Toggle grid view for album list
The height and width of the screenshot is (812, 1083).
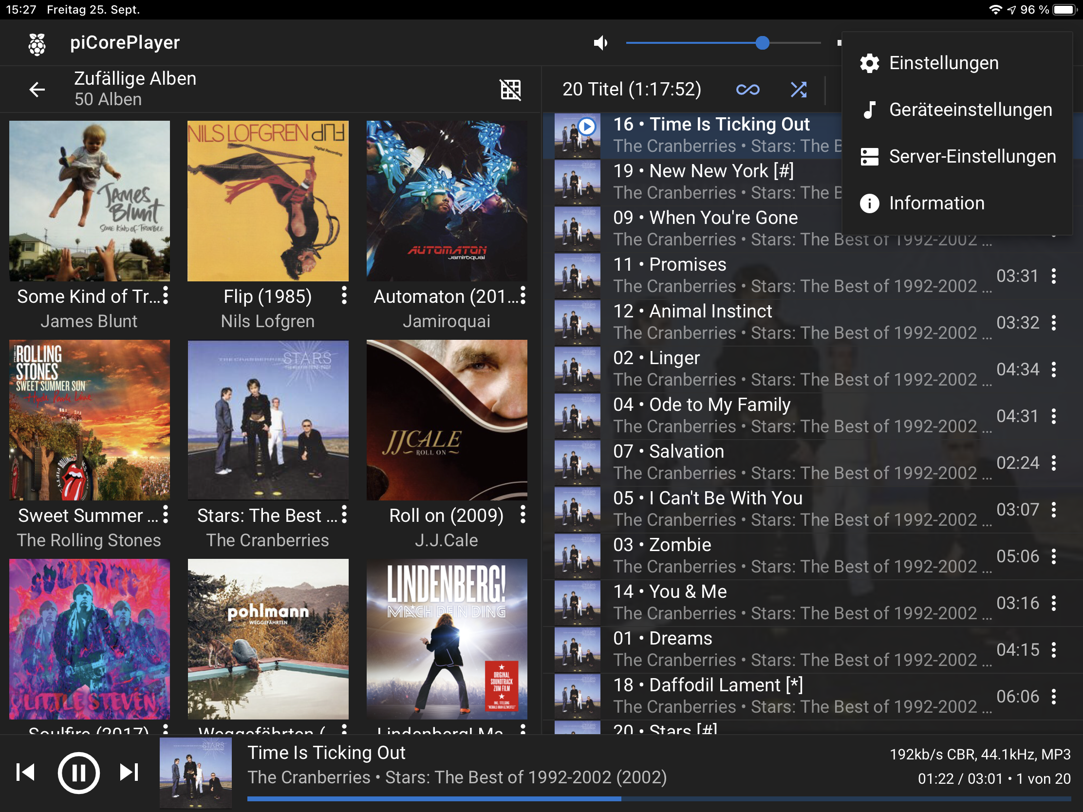(x=510, y=89)
